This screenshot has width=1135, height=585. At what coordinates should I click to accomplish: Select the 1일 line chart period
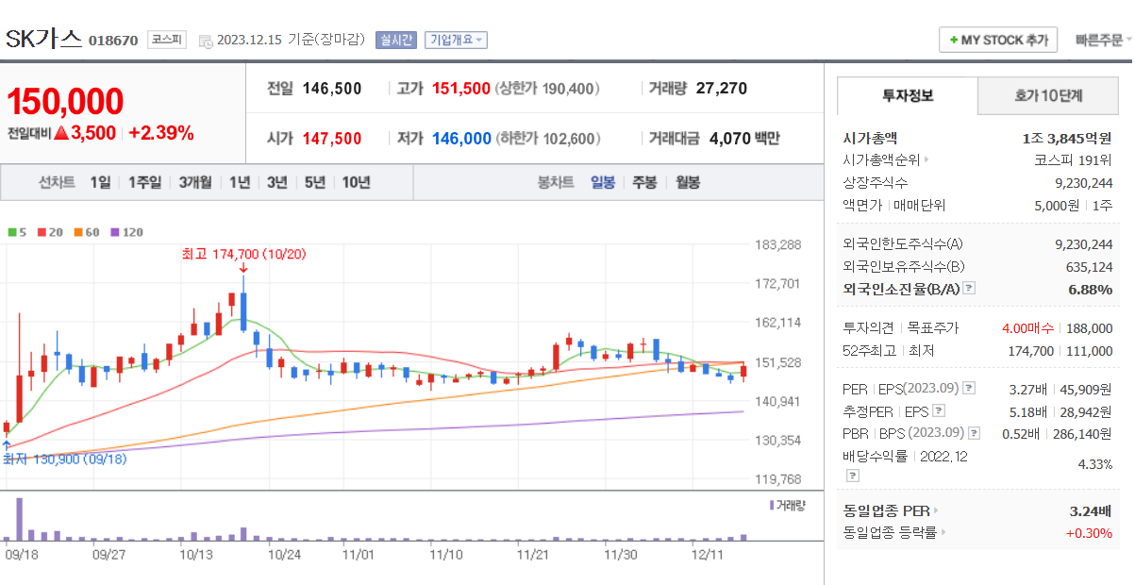click(x=100, y=183)
